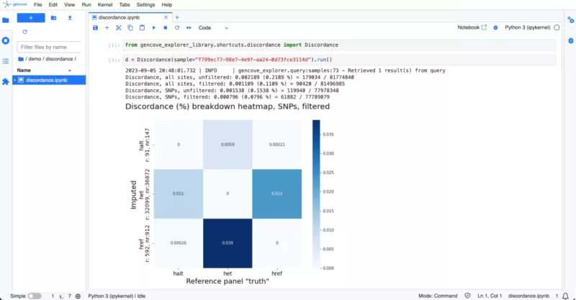The image size is (576, 300).
Task: Sort files by Name column header
Action: click(24, 70)
